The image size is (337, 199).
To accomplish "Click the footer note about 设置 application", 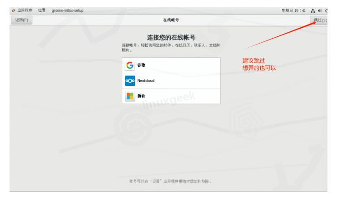I will coord(168,181).
